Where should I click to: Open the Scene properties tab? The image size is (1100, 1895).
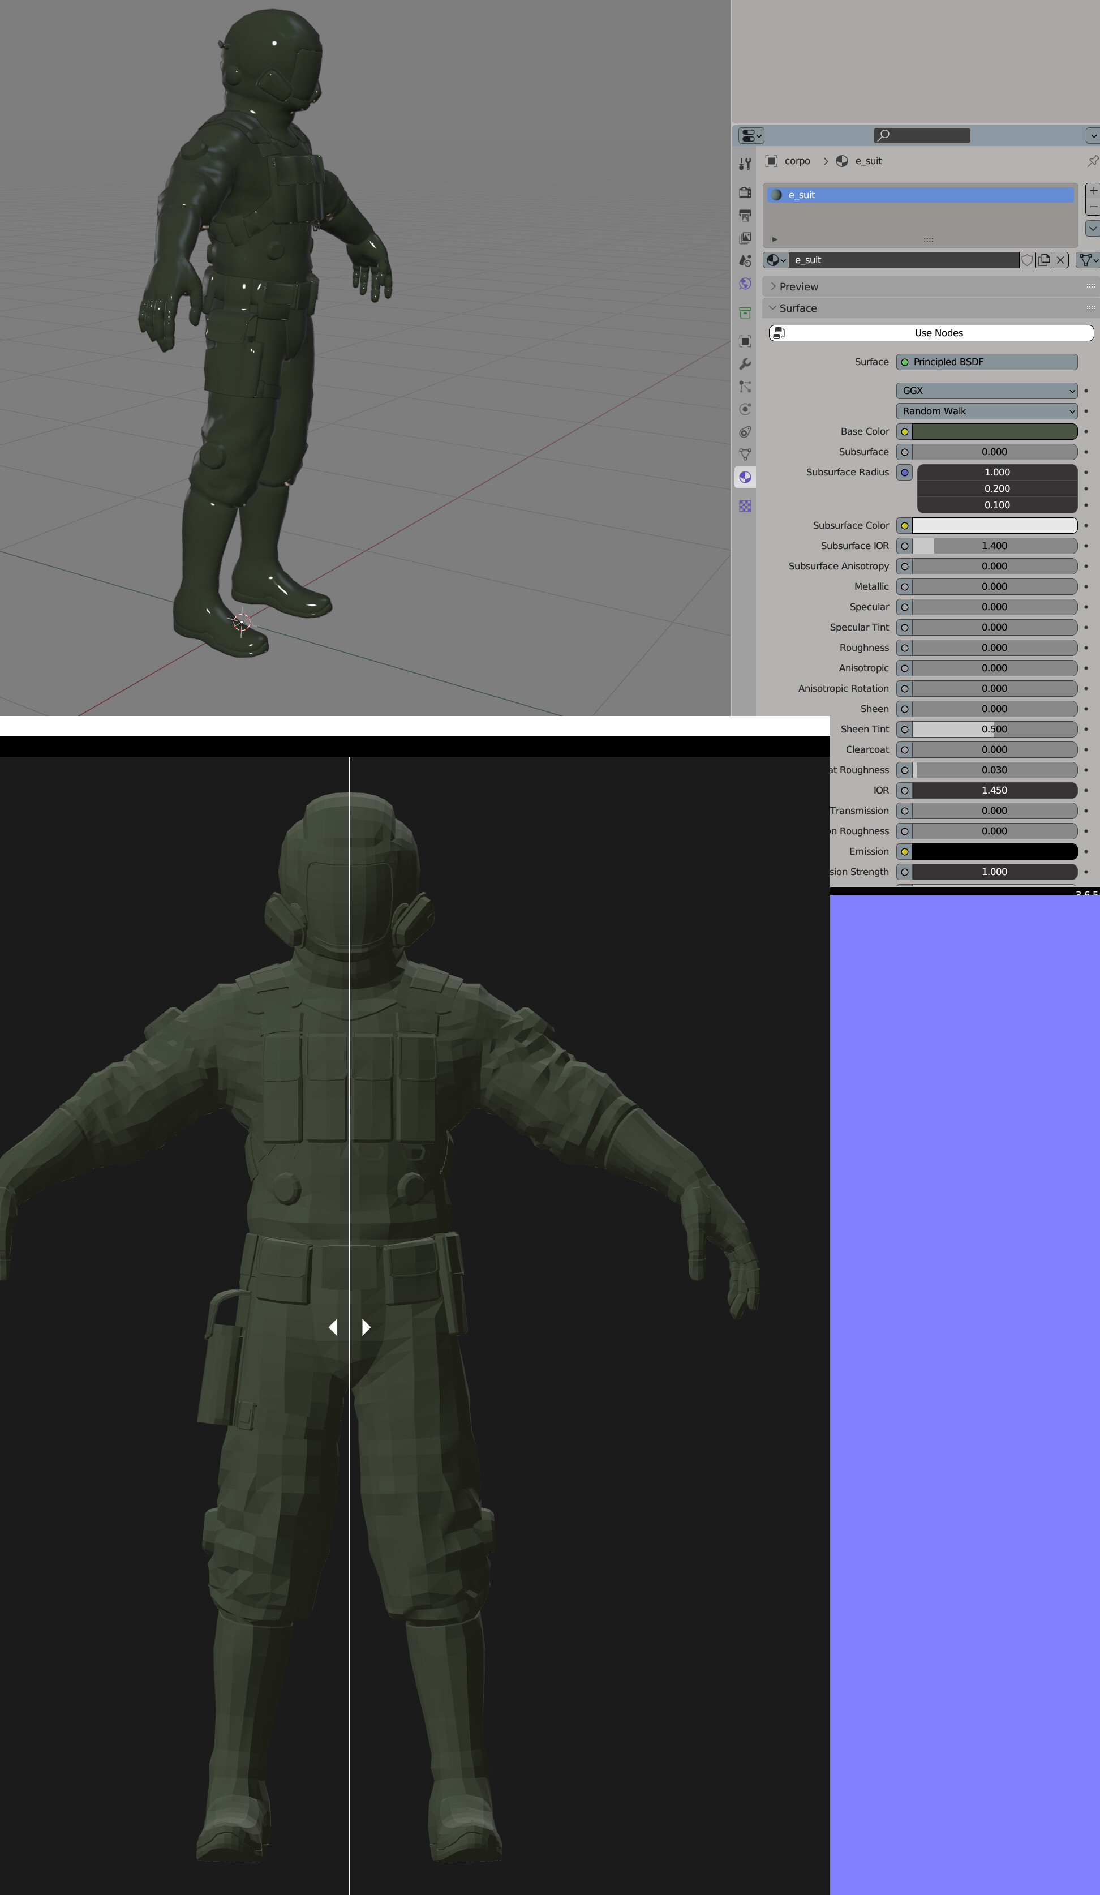click(745, 260)
